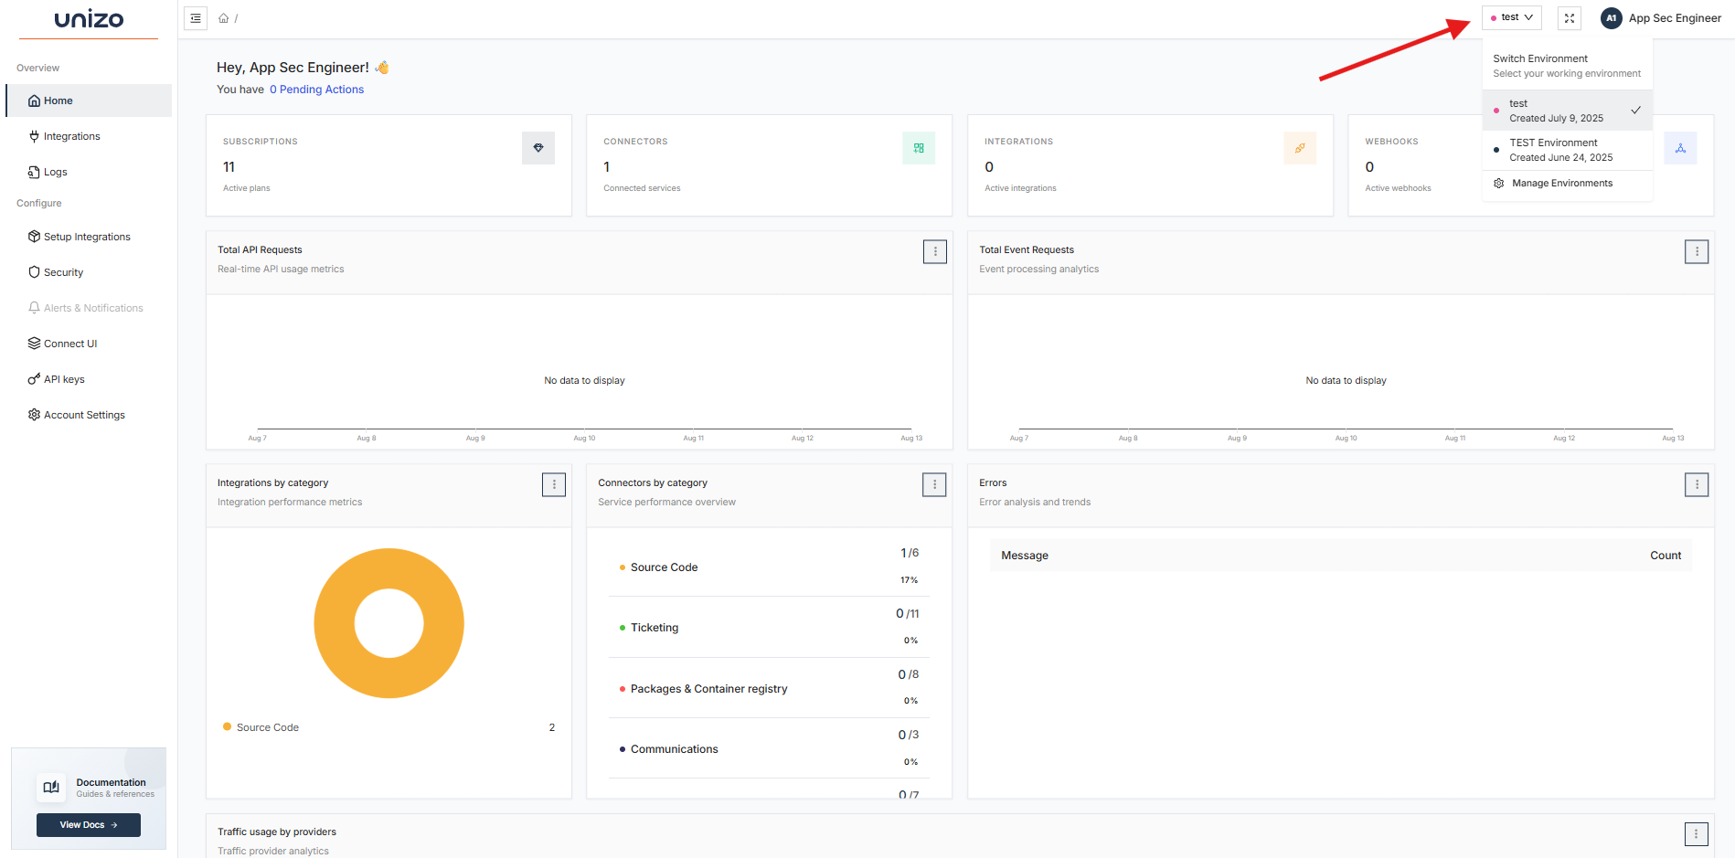The image size is (1735, 858).
Task: Click the home breadcrumb icon
Action: click(223, 18)
